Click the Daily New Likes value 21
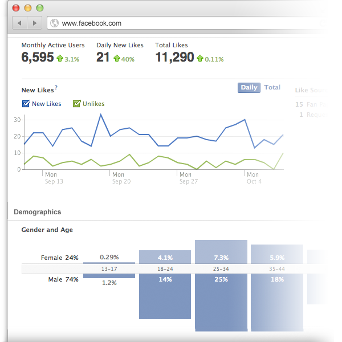This screenshot has width=342, height=342. tap(103, 58)
